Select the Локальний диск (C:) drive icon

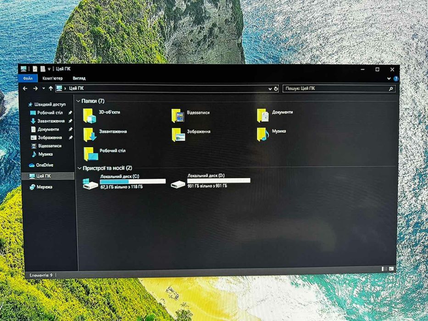point(90,183)
